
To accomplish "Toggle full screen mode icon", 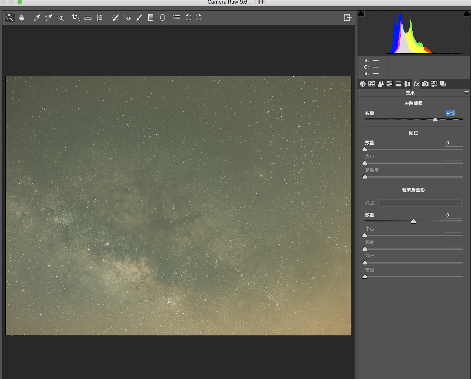I will coord(348,17).
